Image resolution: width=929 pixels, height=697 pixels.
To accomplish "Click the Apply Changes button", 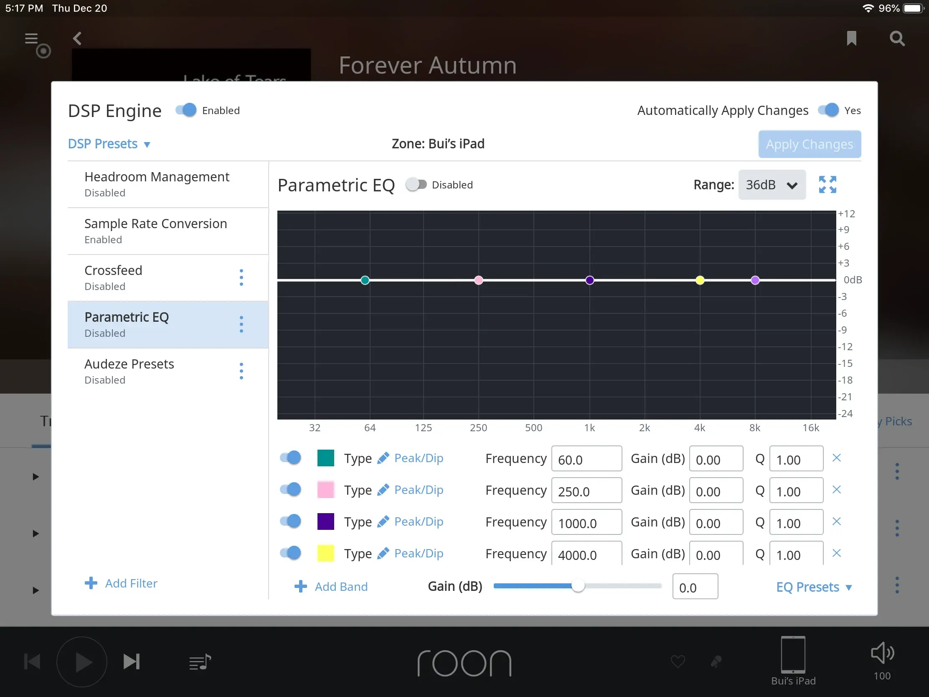I will click(x=810, y=144).
